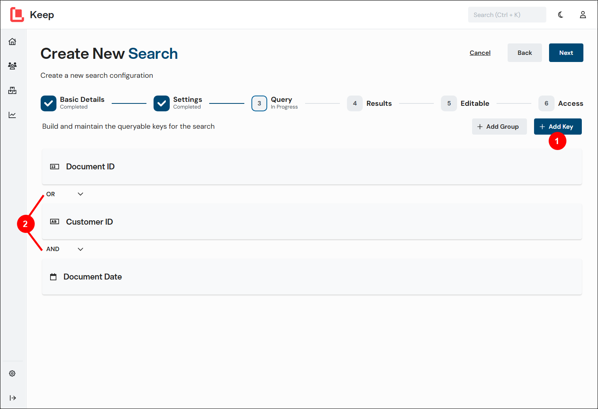The image size is (598, 409).
Task: Select the Document ID key row
Action: coord(312,167)
